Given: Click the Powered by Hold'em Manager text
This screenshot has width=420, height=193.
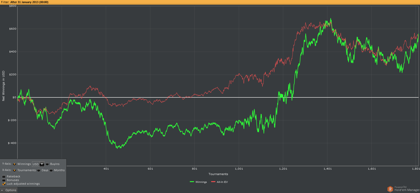Looking at the screenshot, I should [x=406, y=189].
